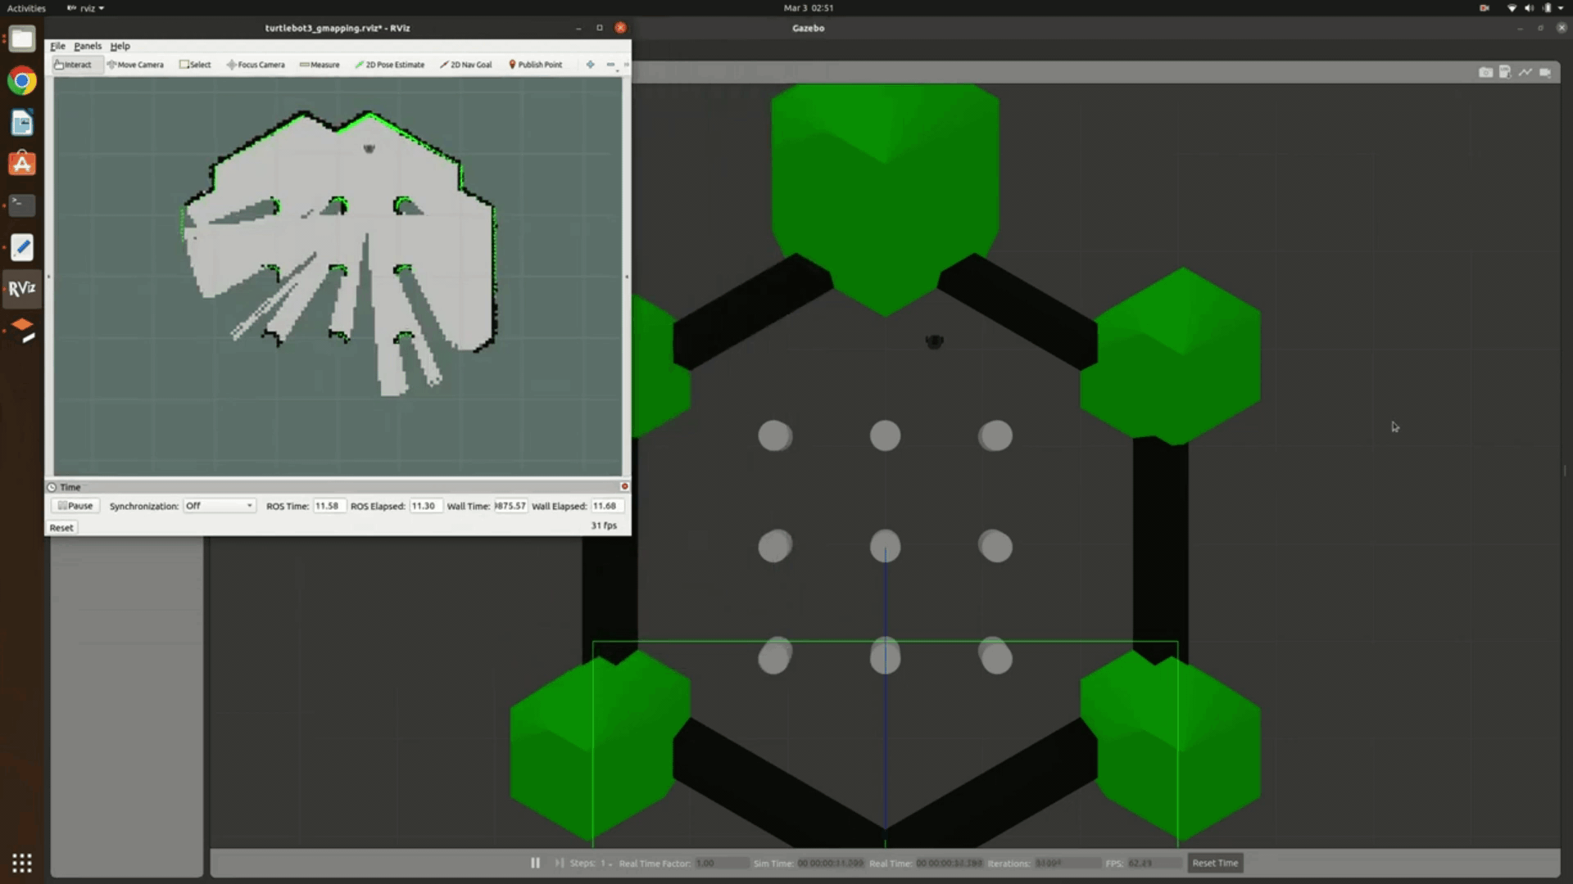Screen dimensions: 1573x884
Task: Open the Help menu in RViz
Action: 120,46
